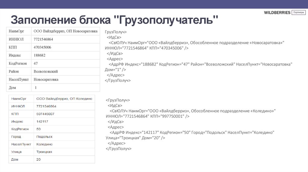Select the КПП label beside 507445007
This screenshot has height=172, width=308.
point(15,114)
